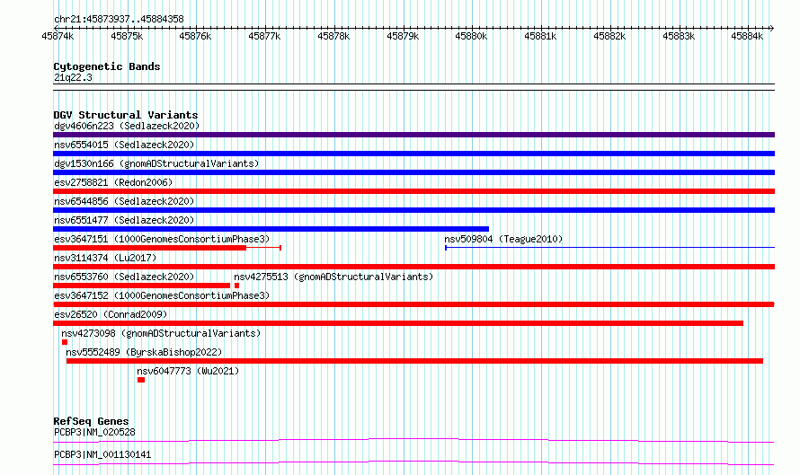This screenshot has height=475, width=800.
Task: Select the blue nsv6551477 partial-width bar
Action: (271, 229)
